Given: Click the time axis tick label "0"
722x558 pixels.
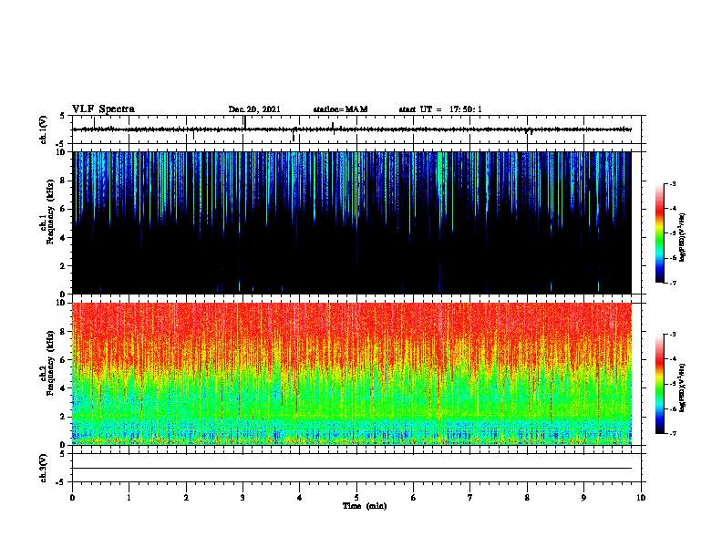Looking at the screenshot, I should (x=72, y=498).
